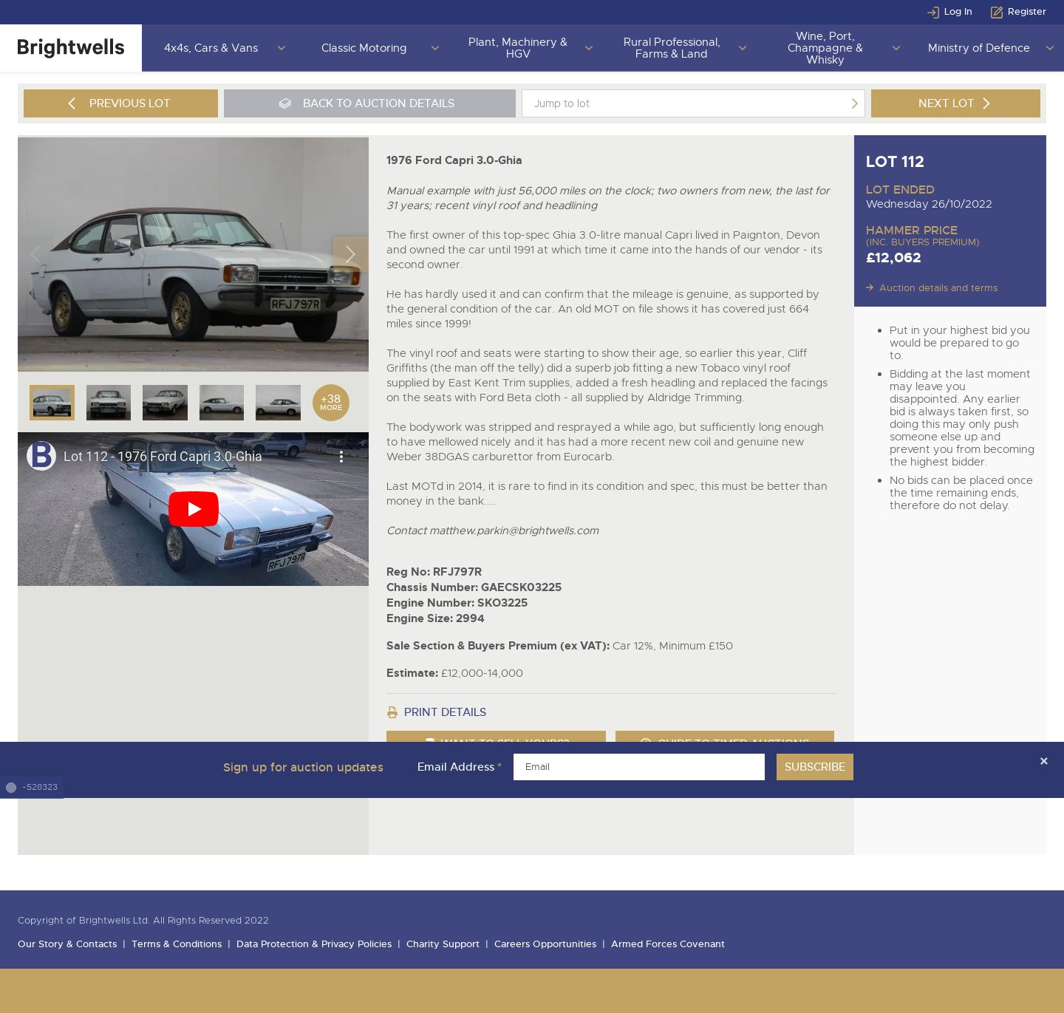Click the Log In text link
1064x1013 pixels.
pos(958,12)
